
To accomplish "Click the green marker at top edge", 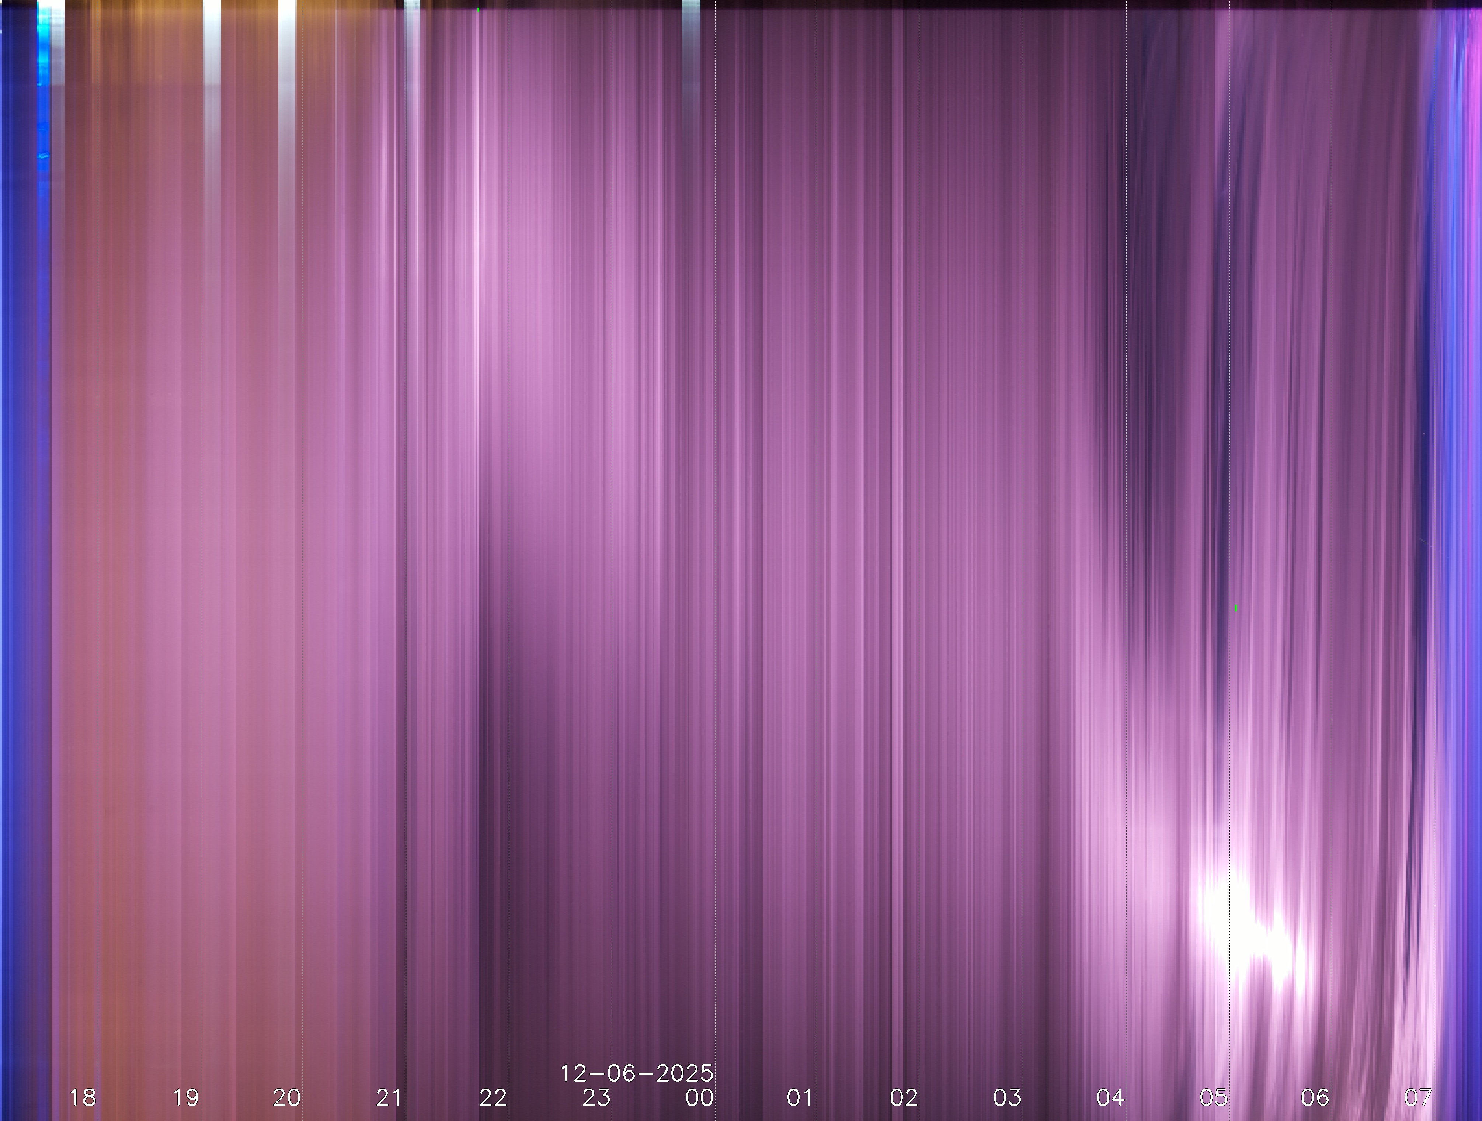I will coord(479,10).
